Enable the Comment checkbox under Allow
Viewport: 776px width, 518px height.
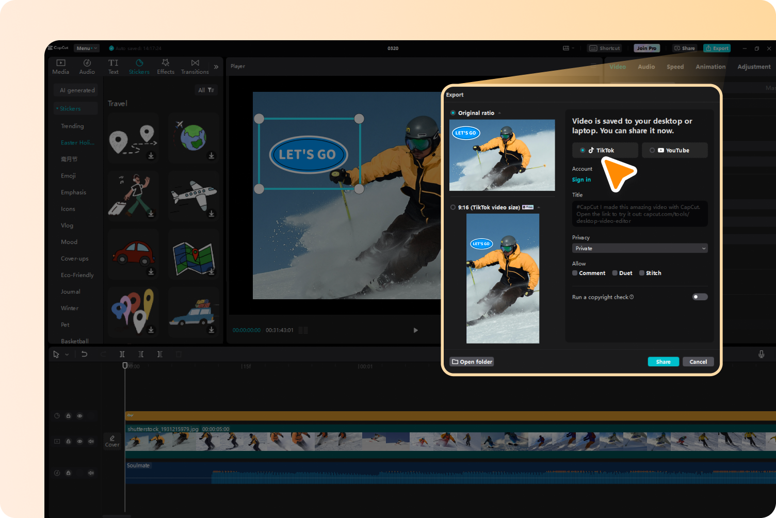pyautogui.click(x=574, y=273)
